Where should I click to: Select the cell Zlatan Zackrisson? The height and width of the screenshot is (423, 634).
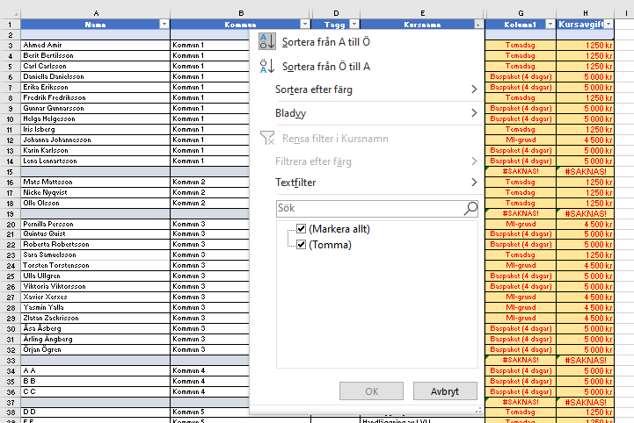pyautogui.click(x=96, y=318)
